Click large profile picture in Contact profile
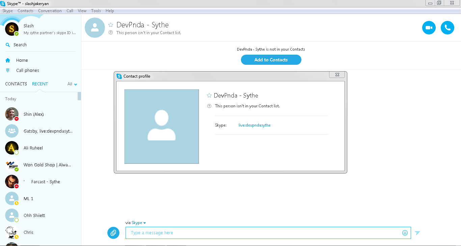This screenshot has width=461, height=246. (162, 127)
